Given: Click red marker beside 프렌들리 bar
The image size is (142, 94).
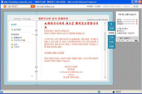Looking at the screenshot, I should point(137,24).
